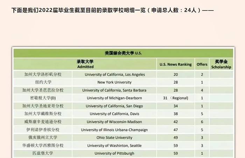The image size is (245, 158).
Task: Select the New York University cell
Action: [x=114, y=82]
